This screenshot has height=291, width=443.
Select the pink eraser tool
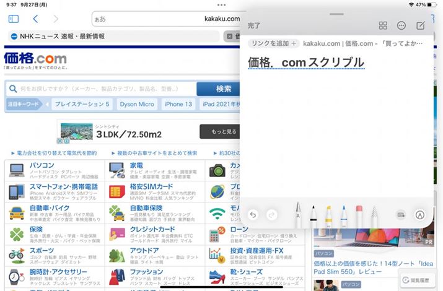359,217
